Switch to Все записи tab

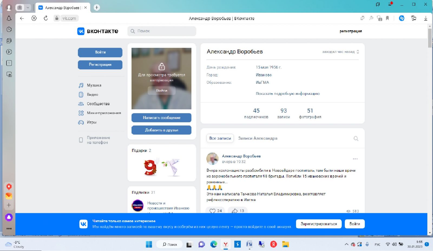pyautogui.click(x=220, y=138)
